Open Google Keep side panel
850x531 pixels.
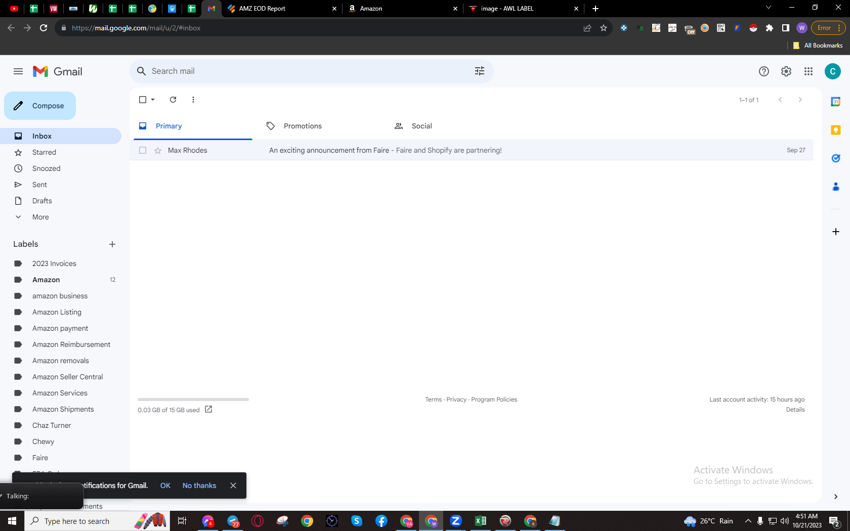tap(836, 130)
